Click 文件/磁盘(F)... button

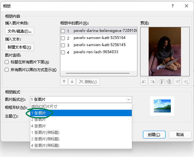coord(19,31)
